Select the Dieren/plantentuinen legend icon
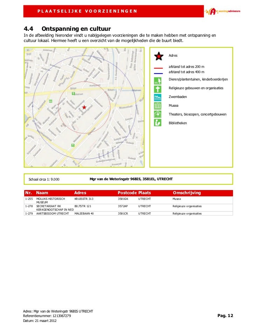255x330 pixels. pos(158,80)
